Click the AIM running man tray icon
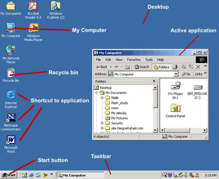219x179 pixels. click(197, 175)
